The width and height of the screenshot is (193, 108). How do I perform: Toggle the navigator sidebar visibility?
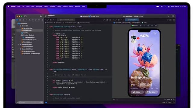(x=25, y=16)
